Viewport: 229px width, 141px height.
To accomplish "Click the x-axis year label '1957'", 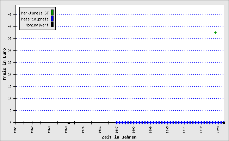I will pyautogui.click(x=32, y=130).
